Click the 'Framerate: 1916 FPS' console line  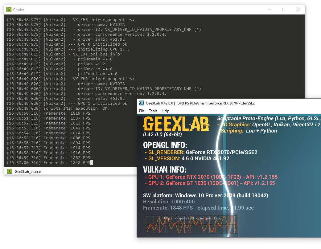coord(48,153)
